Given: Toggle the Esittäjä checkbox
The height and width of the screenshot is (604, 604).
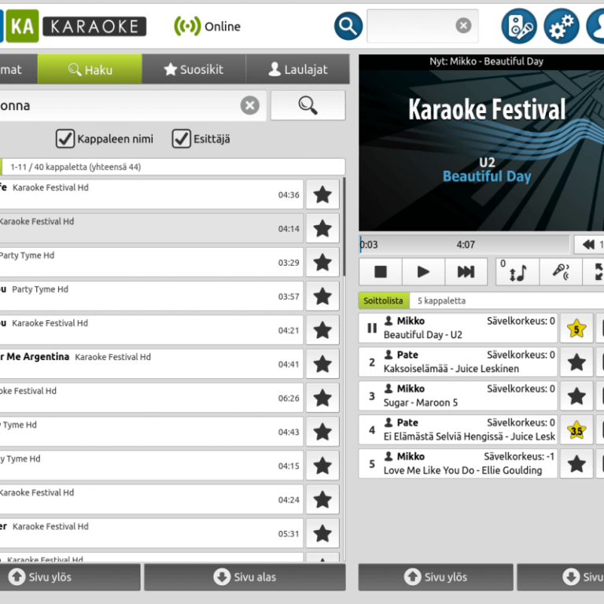Looking at the screenshot, I should point(182,139).
